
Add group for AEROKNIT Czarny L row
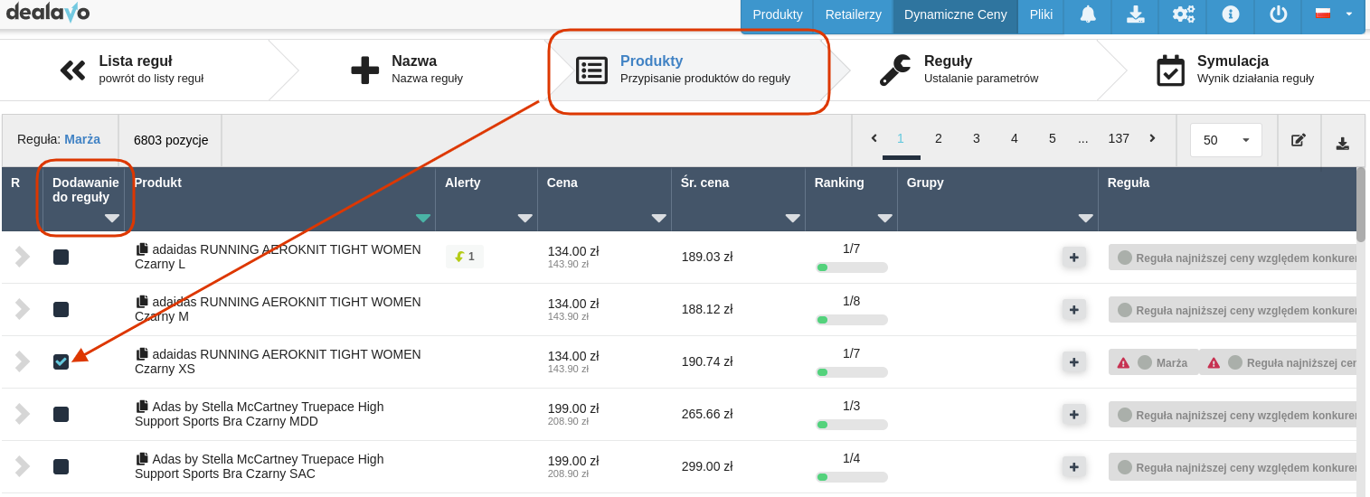(x=1073, y=258)
